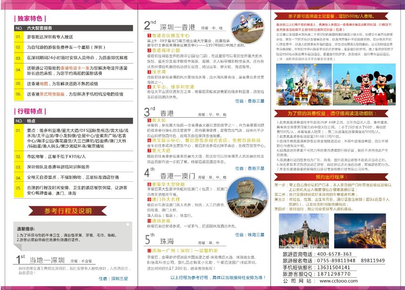Viewport: 405px width, 290px height.
Task: Click the red number 1 icon for 香港会议展览中心
Action: tap(149, 35)
